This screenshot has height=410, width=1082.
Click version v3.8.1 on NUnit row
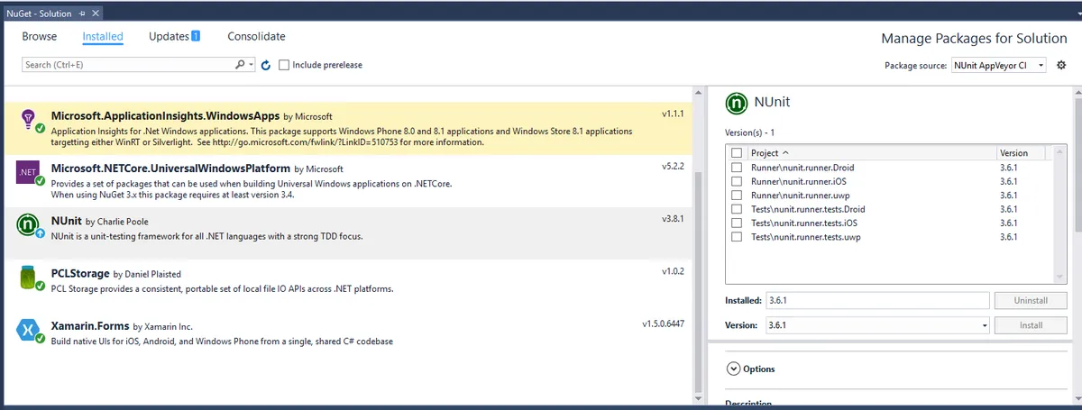(674, 218)
